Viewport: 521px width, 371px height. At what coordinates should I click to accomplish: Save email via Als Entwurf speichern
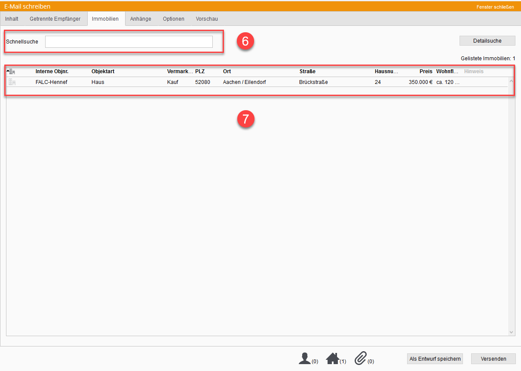pos(435,359)
